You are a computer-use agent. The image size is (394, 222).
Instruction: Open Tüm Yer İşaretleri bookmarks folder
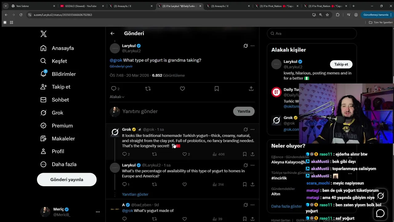381,22
